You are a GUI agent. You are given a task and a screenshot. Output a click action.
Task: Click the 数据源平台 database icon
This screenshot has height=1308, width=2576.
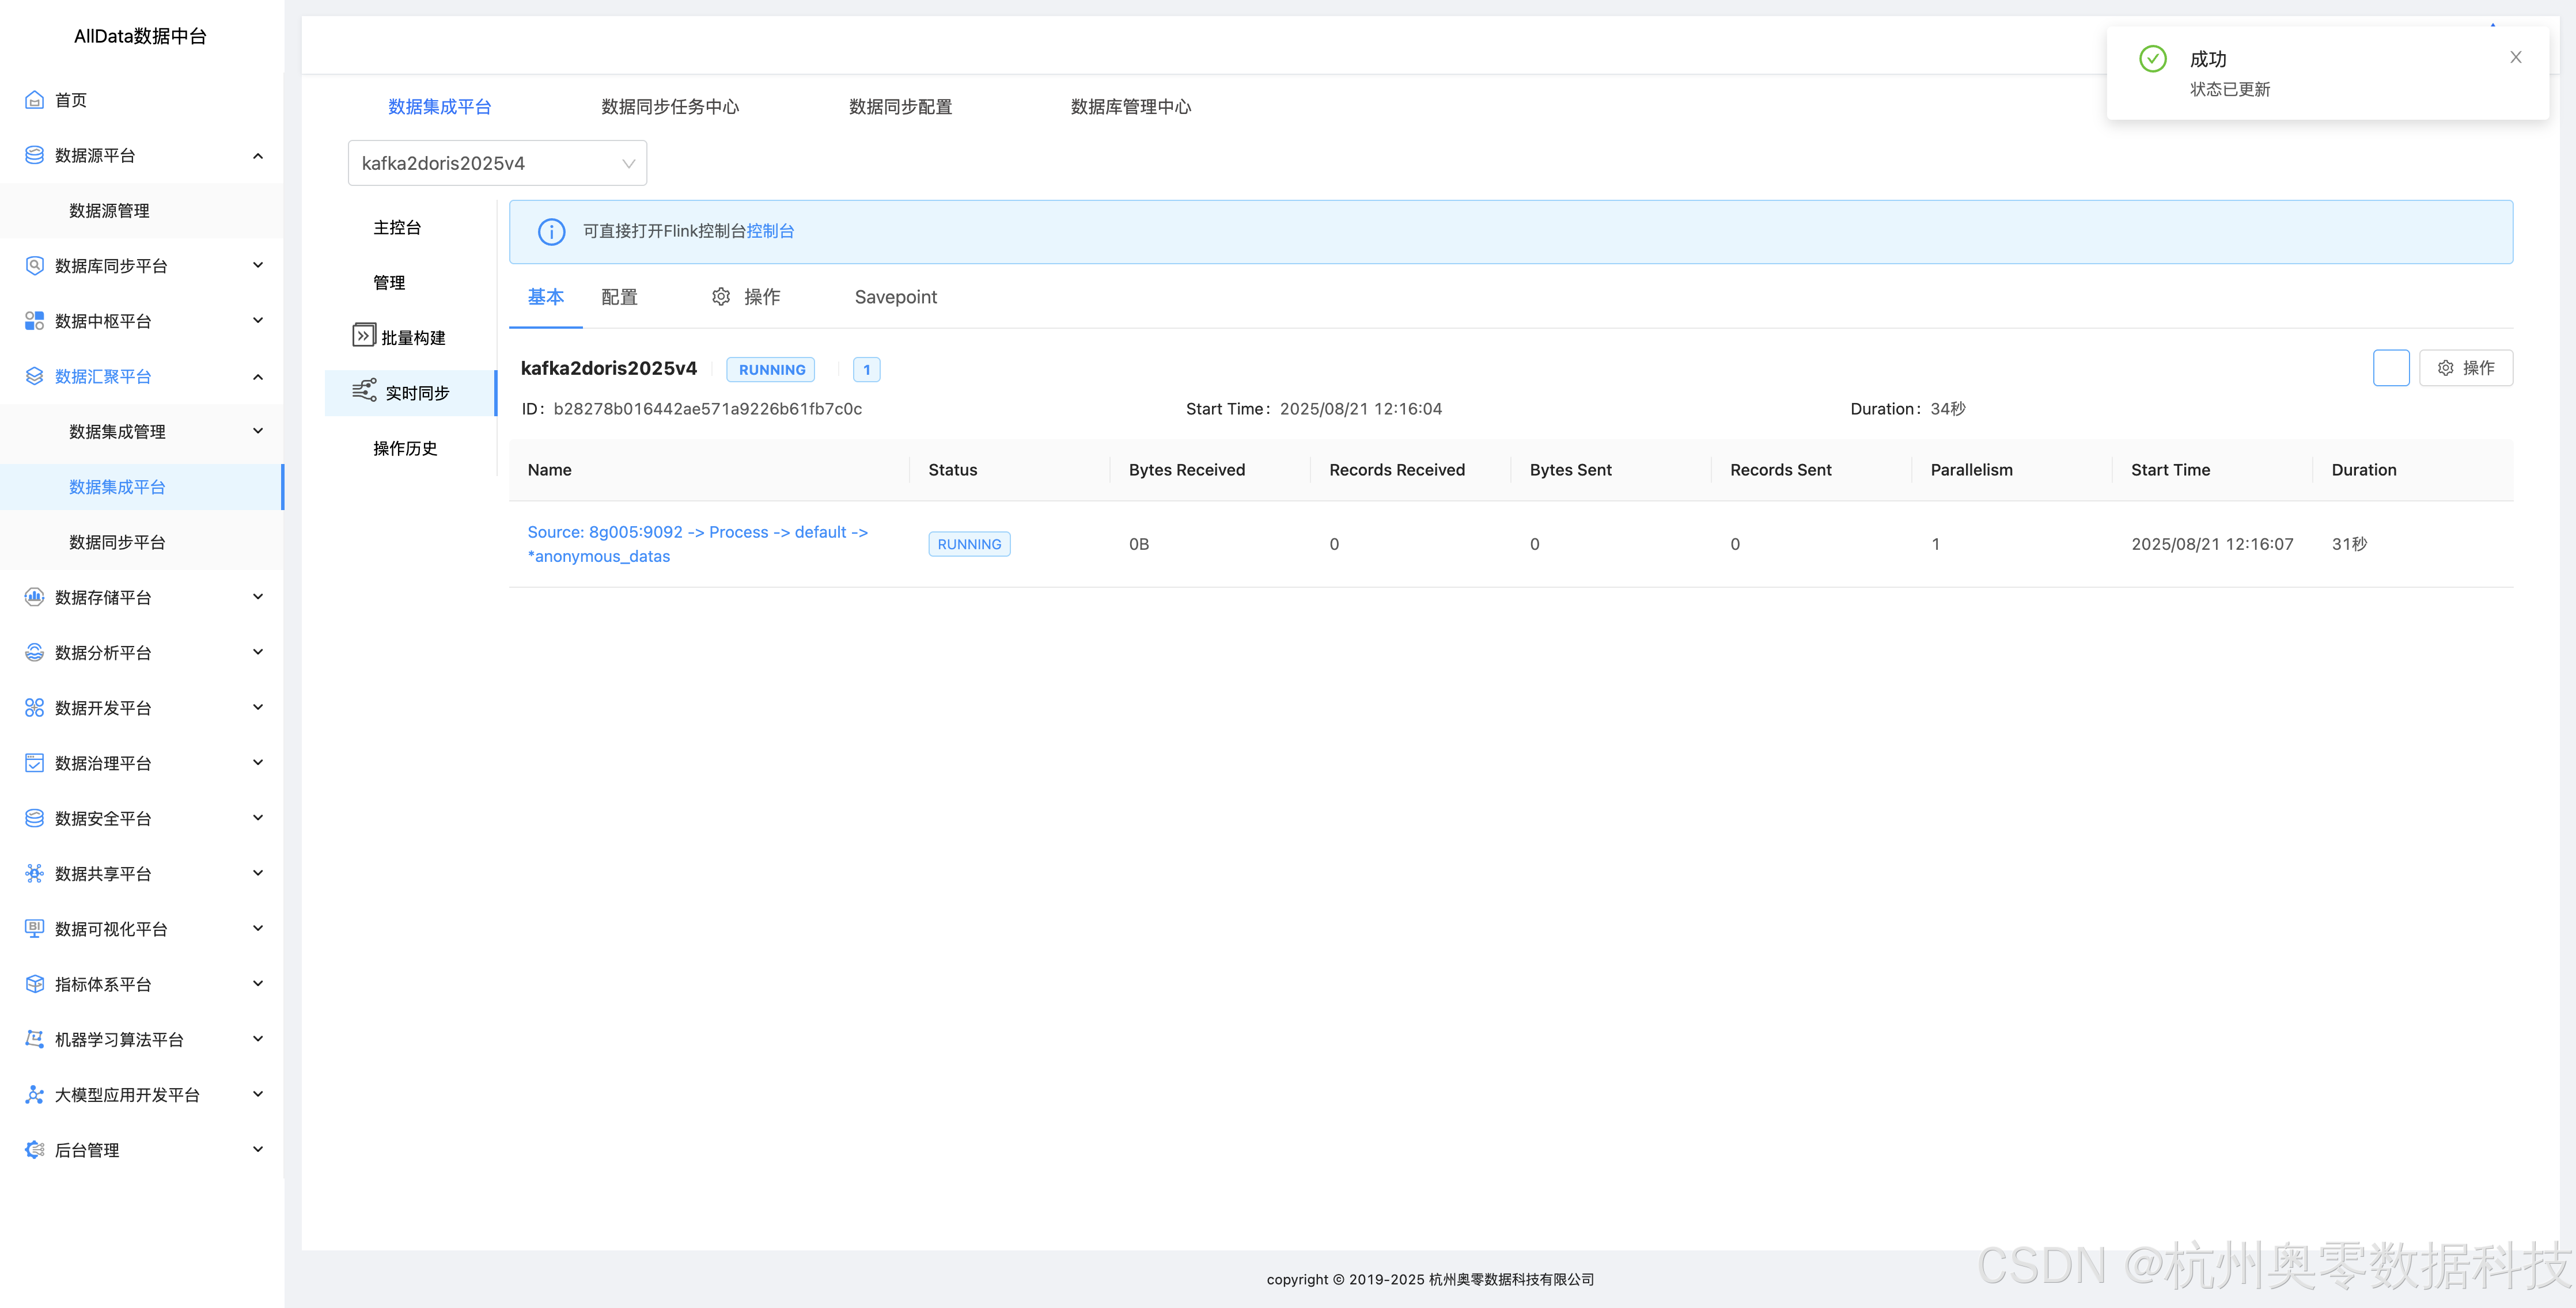[34, 155]
